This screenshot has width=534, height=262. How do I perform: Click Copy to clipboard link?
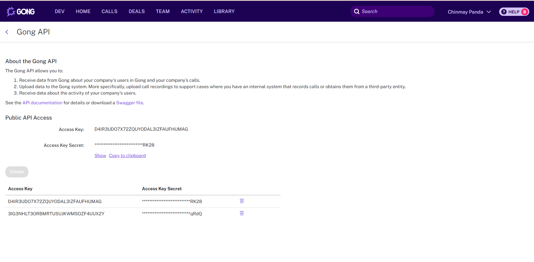[x=127, y=155]
